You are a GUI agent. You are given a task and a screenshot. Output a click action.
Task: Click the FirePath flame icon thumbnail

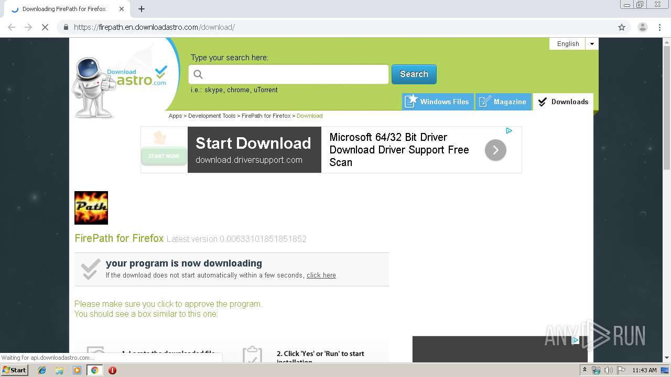tap(91, 208)
